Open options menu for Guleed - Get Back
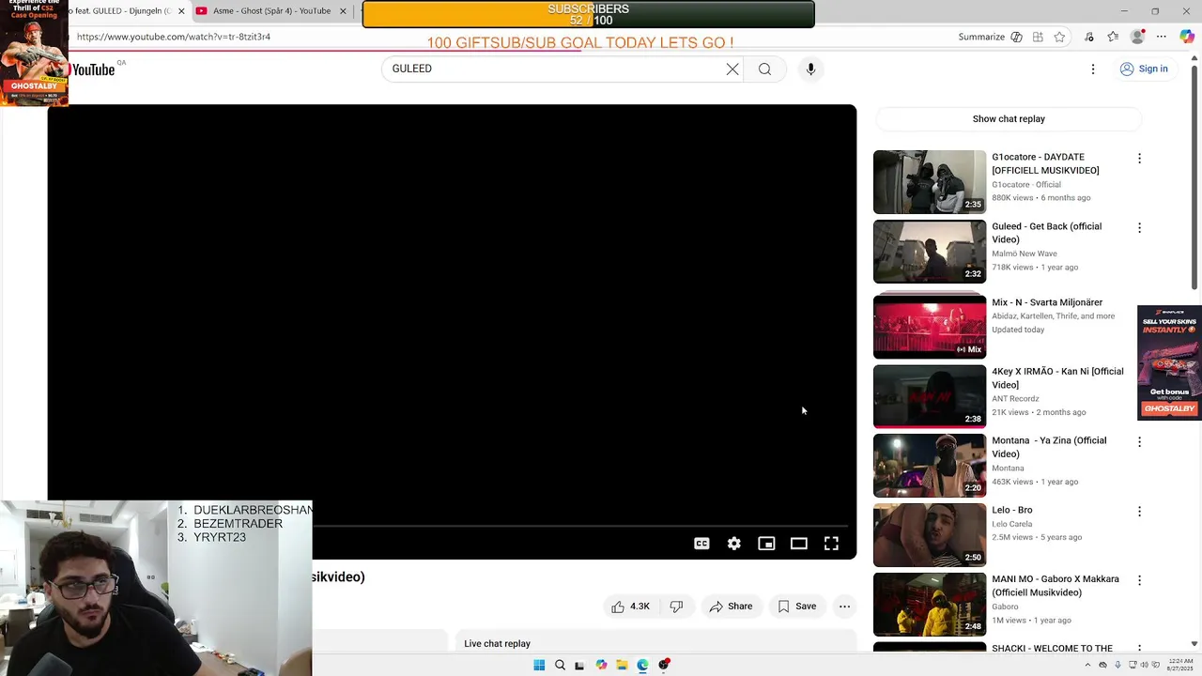The width and height of the screenshot is (1202, 676). pos(1139,228)
